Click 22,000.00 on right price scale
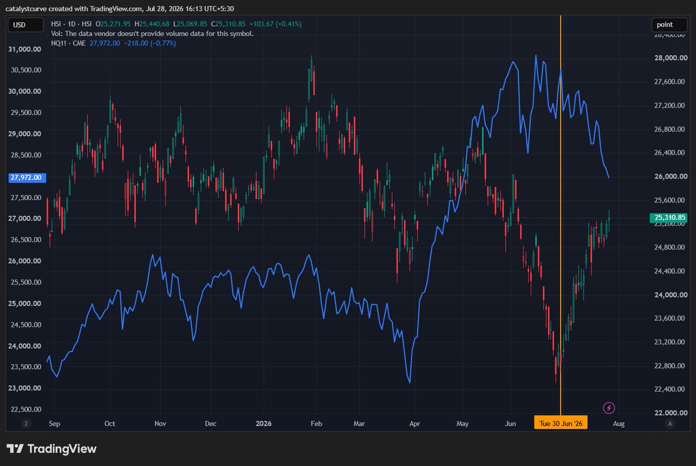Viewport: 696px width, 466px height. coord(670,412)
